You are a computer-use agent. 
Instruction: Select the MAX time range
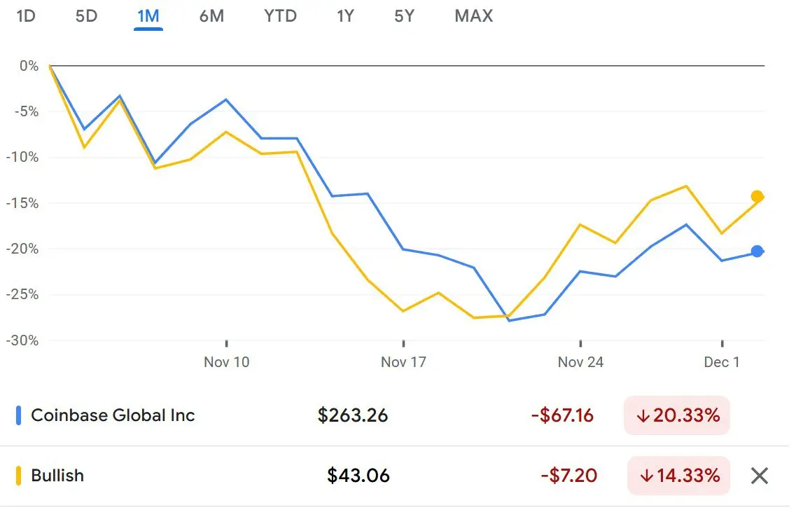pyautogui.click(x=473, y=16)
